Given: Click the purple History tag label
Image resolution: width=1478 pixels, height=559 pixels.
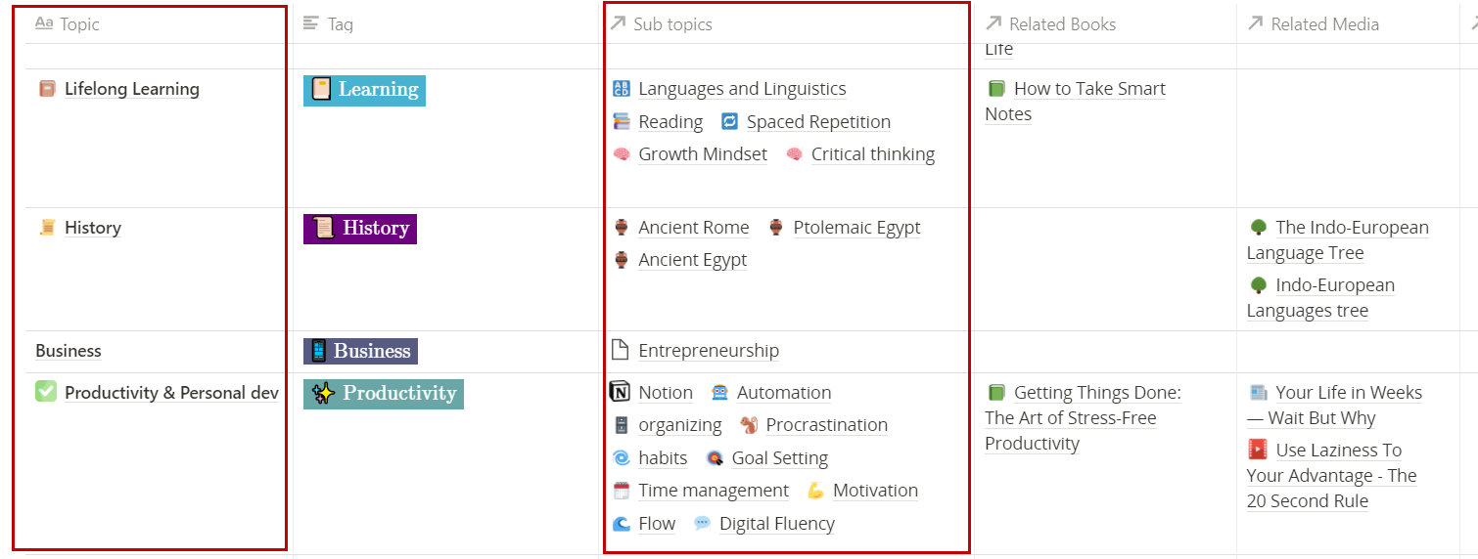Looking at the screenshot, I should (360, 229).
